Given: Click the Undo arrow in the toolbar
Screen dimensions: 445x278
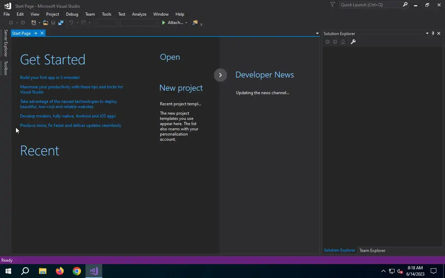Looking at the screenshot, I should pyautogui.click(x=71, y=23).
